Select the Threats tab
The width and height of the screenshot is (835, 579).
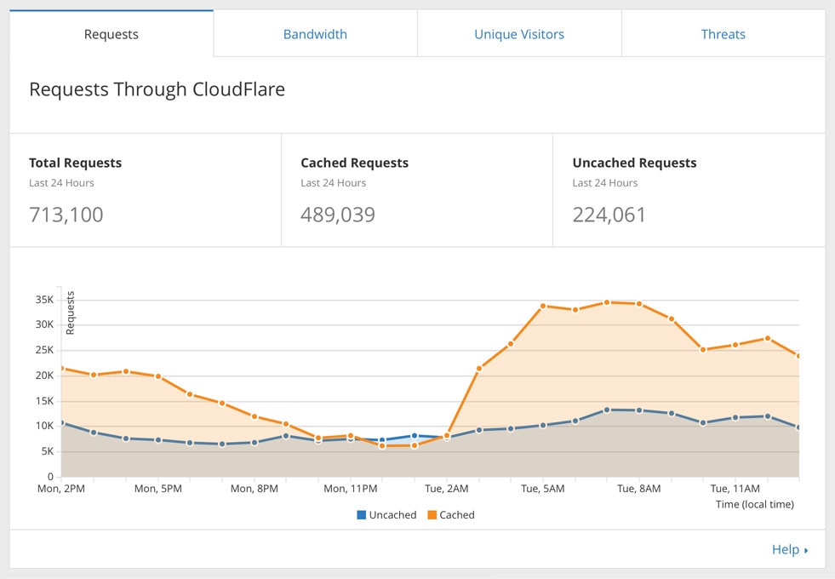[723, 34]
